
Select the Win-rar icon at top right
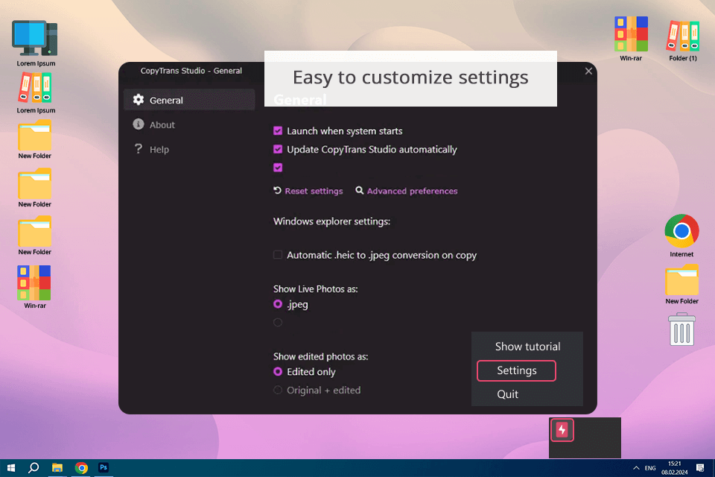tap(631, 39)
